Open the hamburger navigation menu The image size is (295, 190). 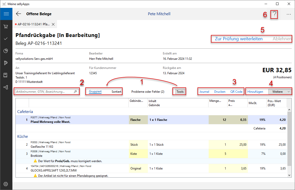pyautogui.click(x=6, y=14)
